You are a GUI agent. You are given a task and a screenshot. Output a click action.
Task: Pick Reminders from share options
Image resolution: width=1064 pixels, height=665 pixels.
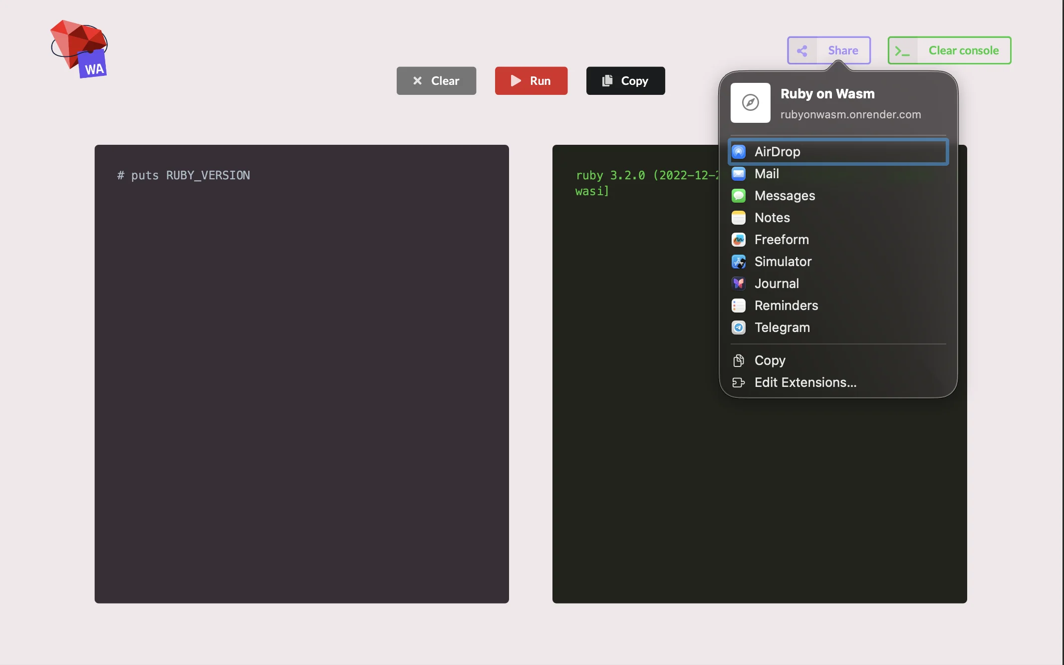(786, 306)
